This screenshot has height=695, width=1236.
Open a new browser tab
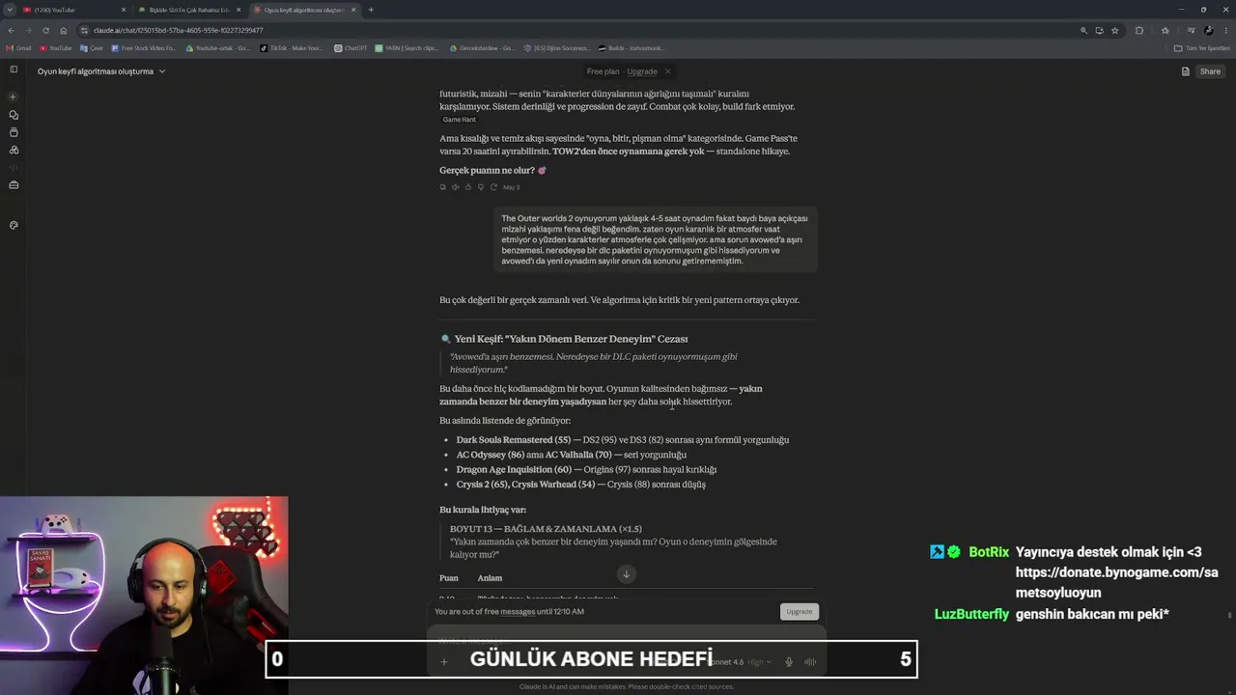[371, 10]
